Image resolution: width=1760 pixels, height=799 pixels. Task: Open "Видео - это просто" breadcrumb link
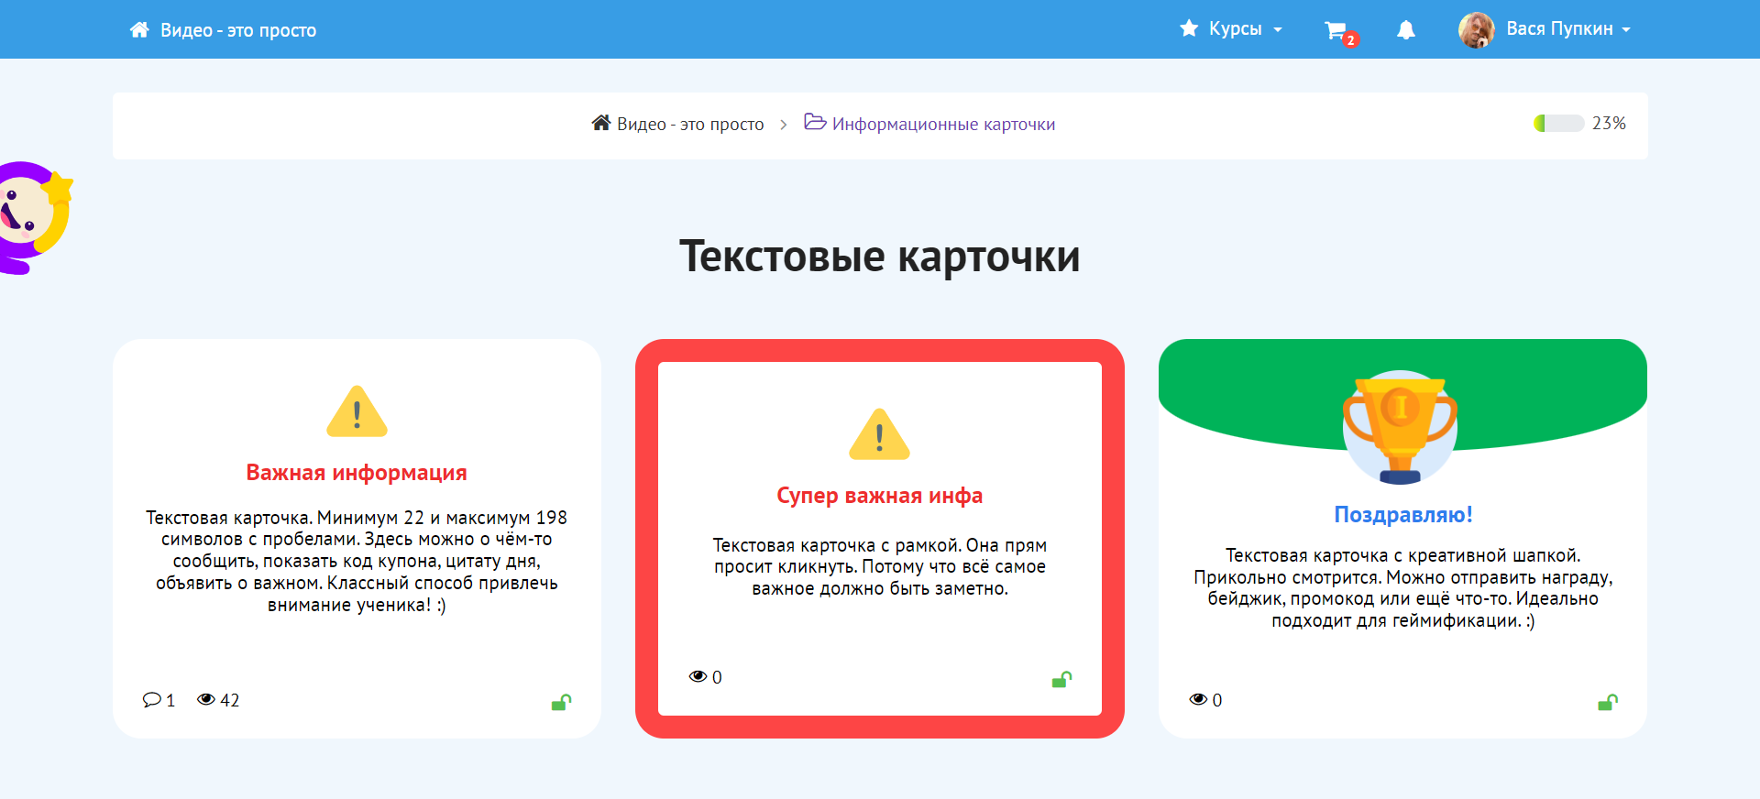689,125
